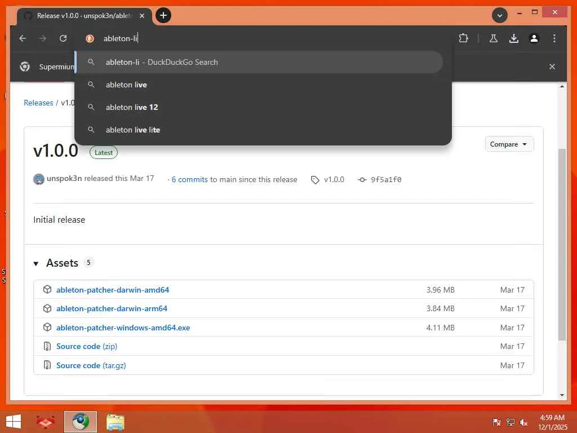Viewport: 577px width, 433px height.
Task: Click the network tray icon
Action: coord(510,422)
